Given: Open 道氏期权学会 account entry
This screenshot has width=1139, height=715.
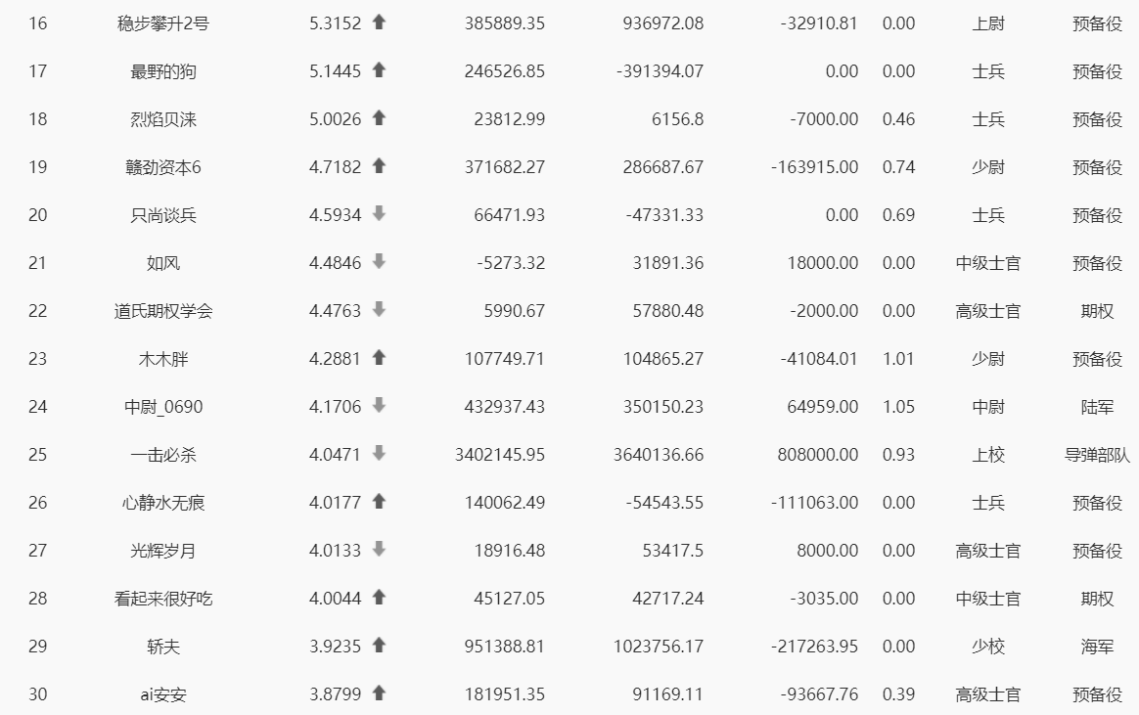Looking at the screenshot, I should point(163,311).
